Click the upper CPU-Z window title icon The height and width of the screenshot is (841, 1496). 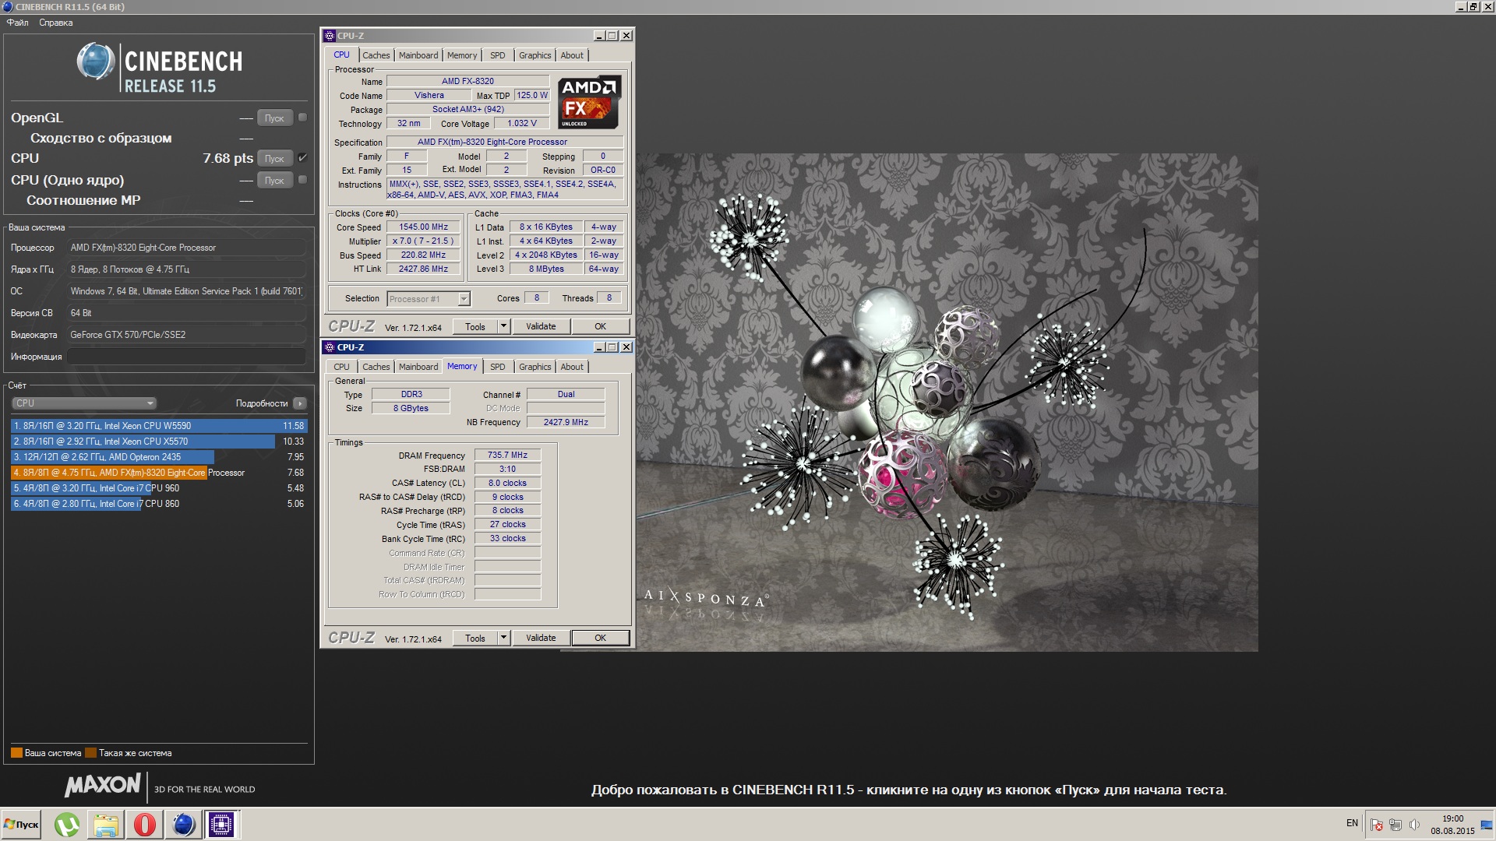point(330,36)
